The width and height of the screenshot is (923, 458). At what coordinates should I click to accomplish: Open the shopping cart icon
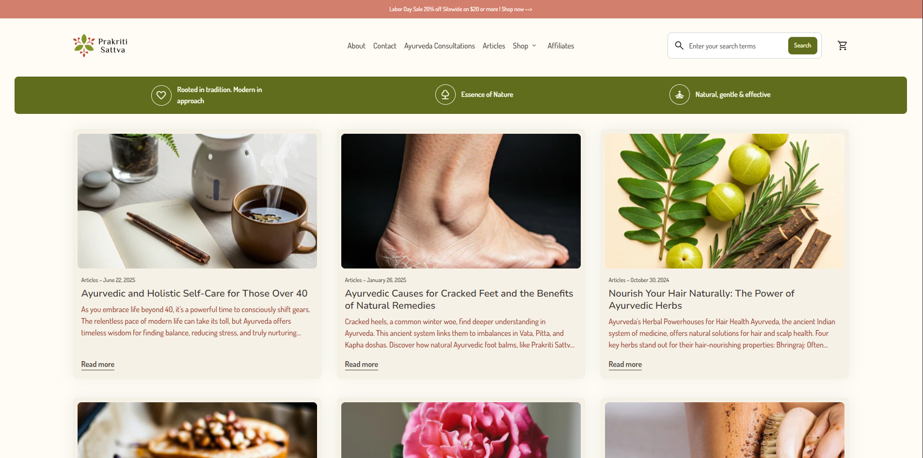tap(842, 46)
